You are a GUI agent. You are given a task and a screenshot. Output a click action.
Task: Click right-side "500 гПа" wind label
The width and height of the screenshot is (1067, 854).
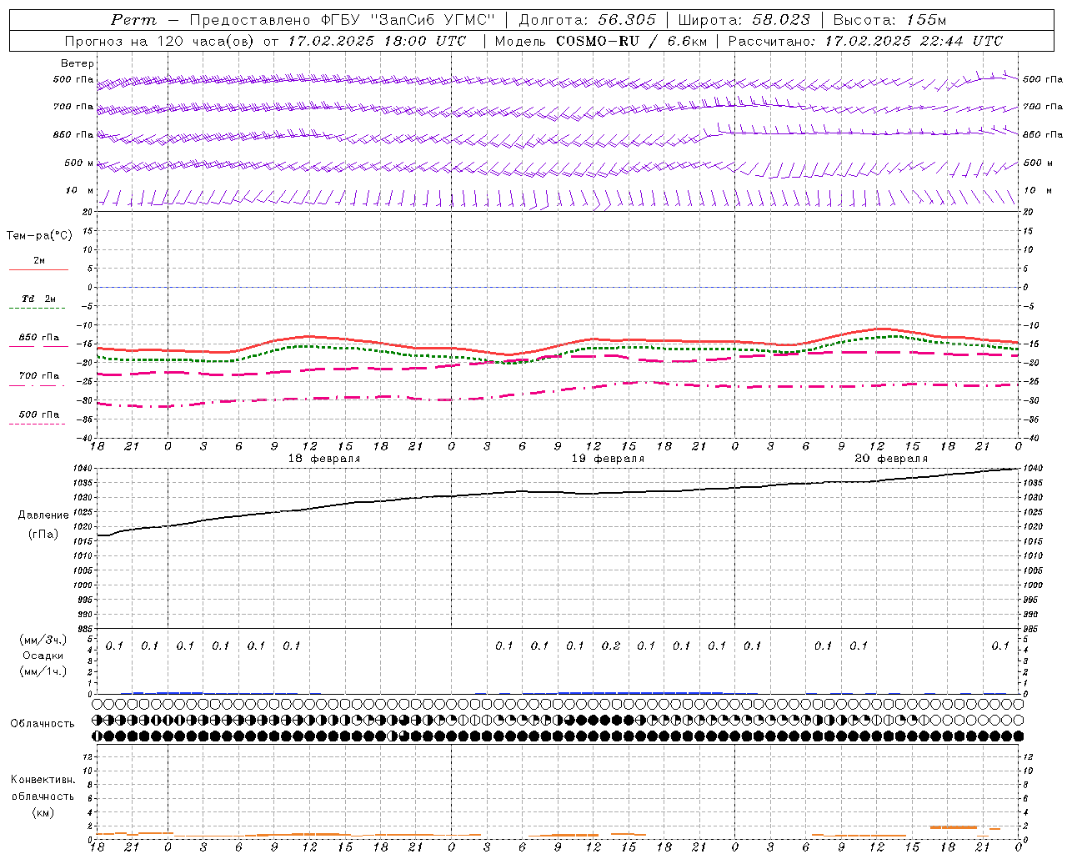point(1043,79)
